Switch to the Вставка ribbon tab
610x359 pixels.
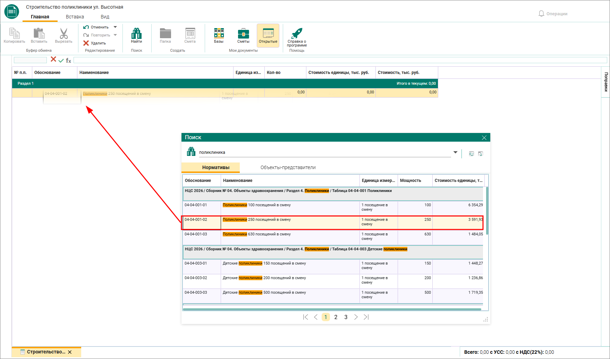coord(75,17)
